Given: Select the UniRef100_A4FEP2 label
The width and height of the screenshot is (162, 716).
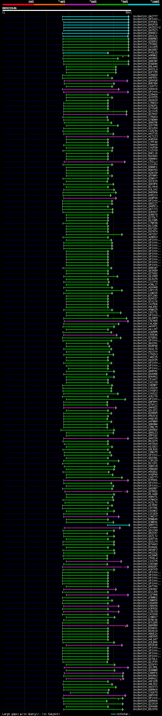Looking at the screenshot, I should click(145, 78).
